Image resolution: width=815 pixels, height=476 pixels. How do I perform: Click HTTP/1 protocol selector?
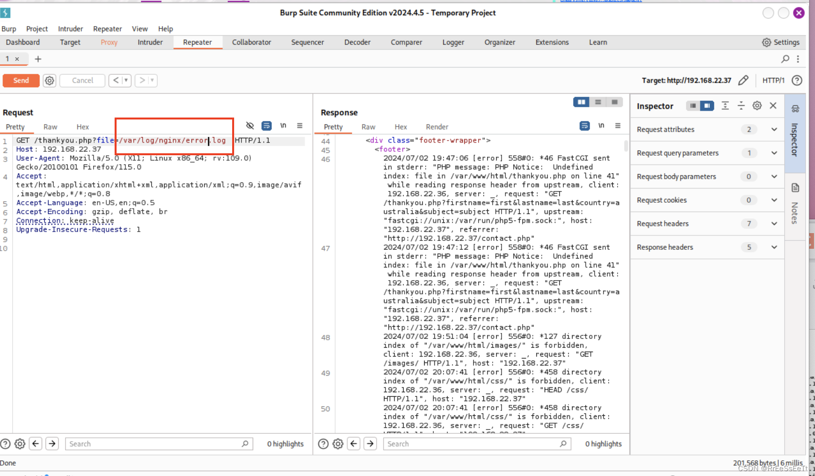773,80
